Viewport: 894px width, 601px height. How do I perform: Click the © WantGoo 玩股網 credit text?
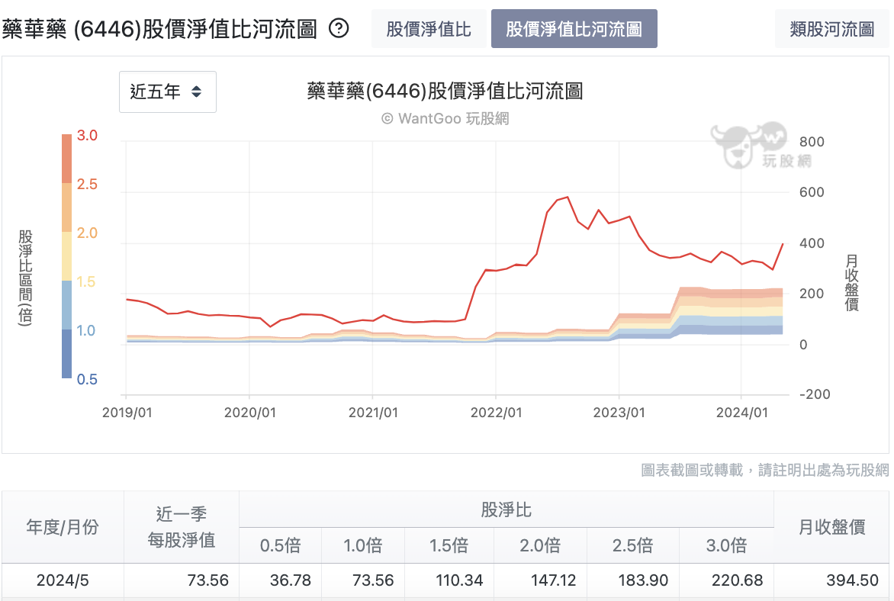(445, 119)
